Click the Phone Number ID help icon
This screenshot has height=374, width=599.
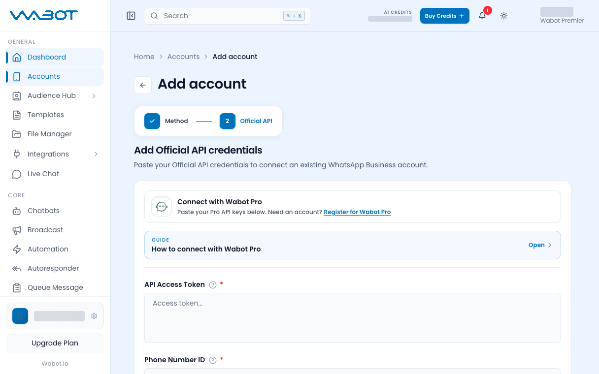[213, 360]
